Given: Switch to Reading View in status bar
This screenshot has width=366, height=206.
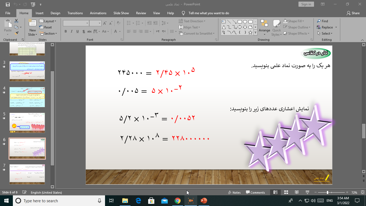Looking at the screenshot, I should (x=297, y=192).
